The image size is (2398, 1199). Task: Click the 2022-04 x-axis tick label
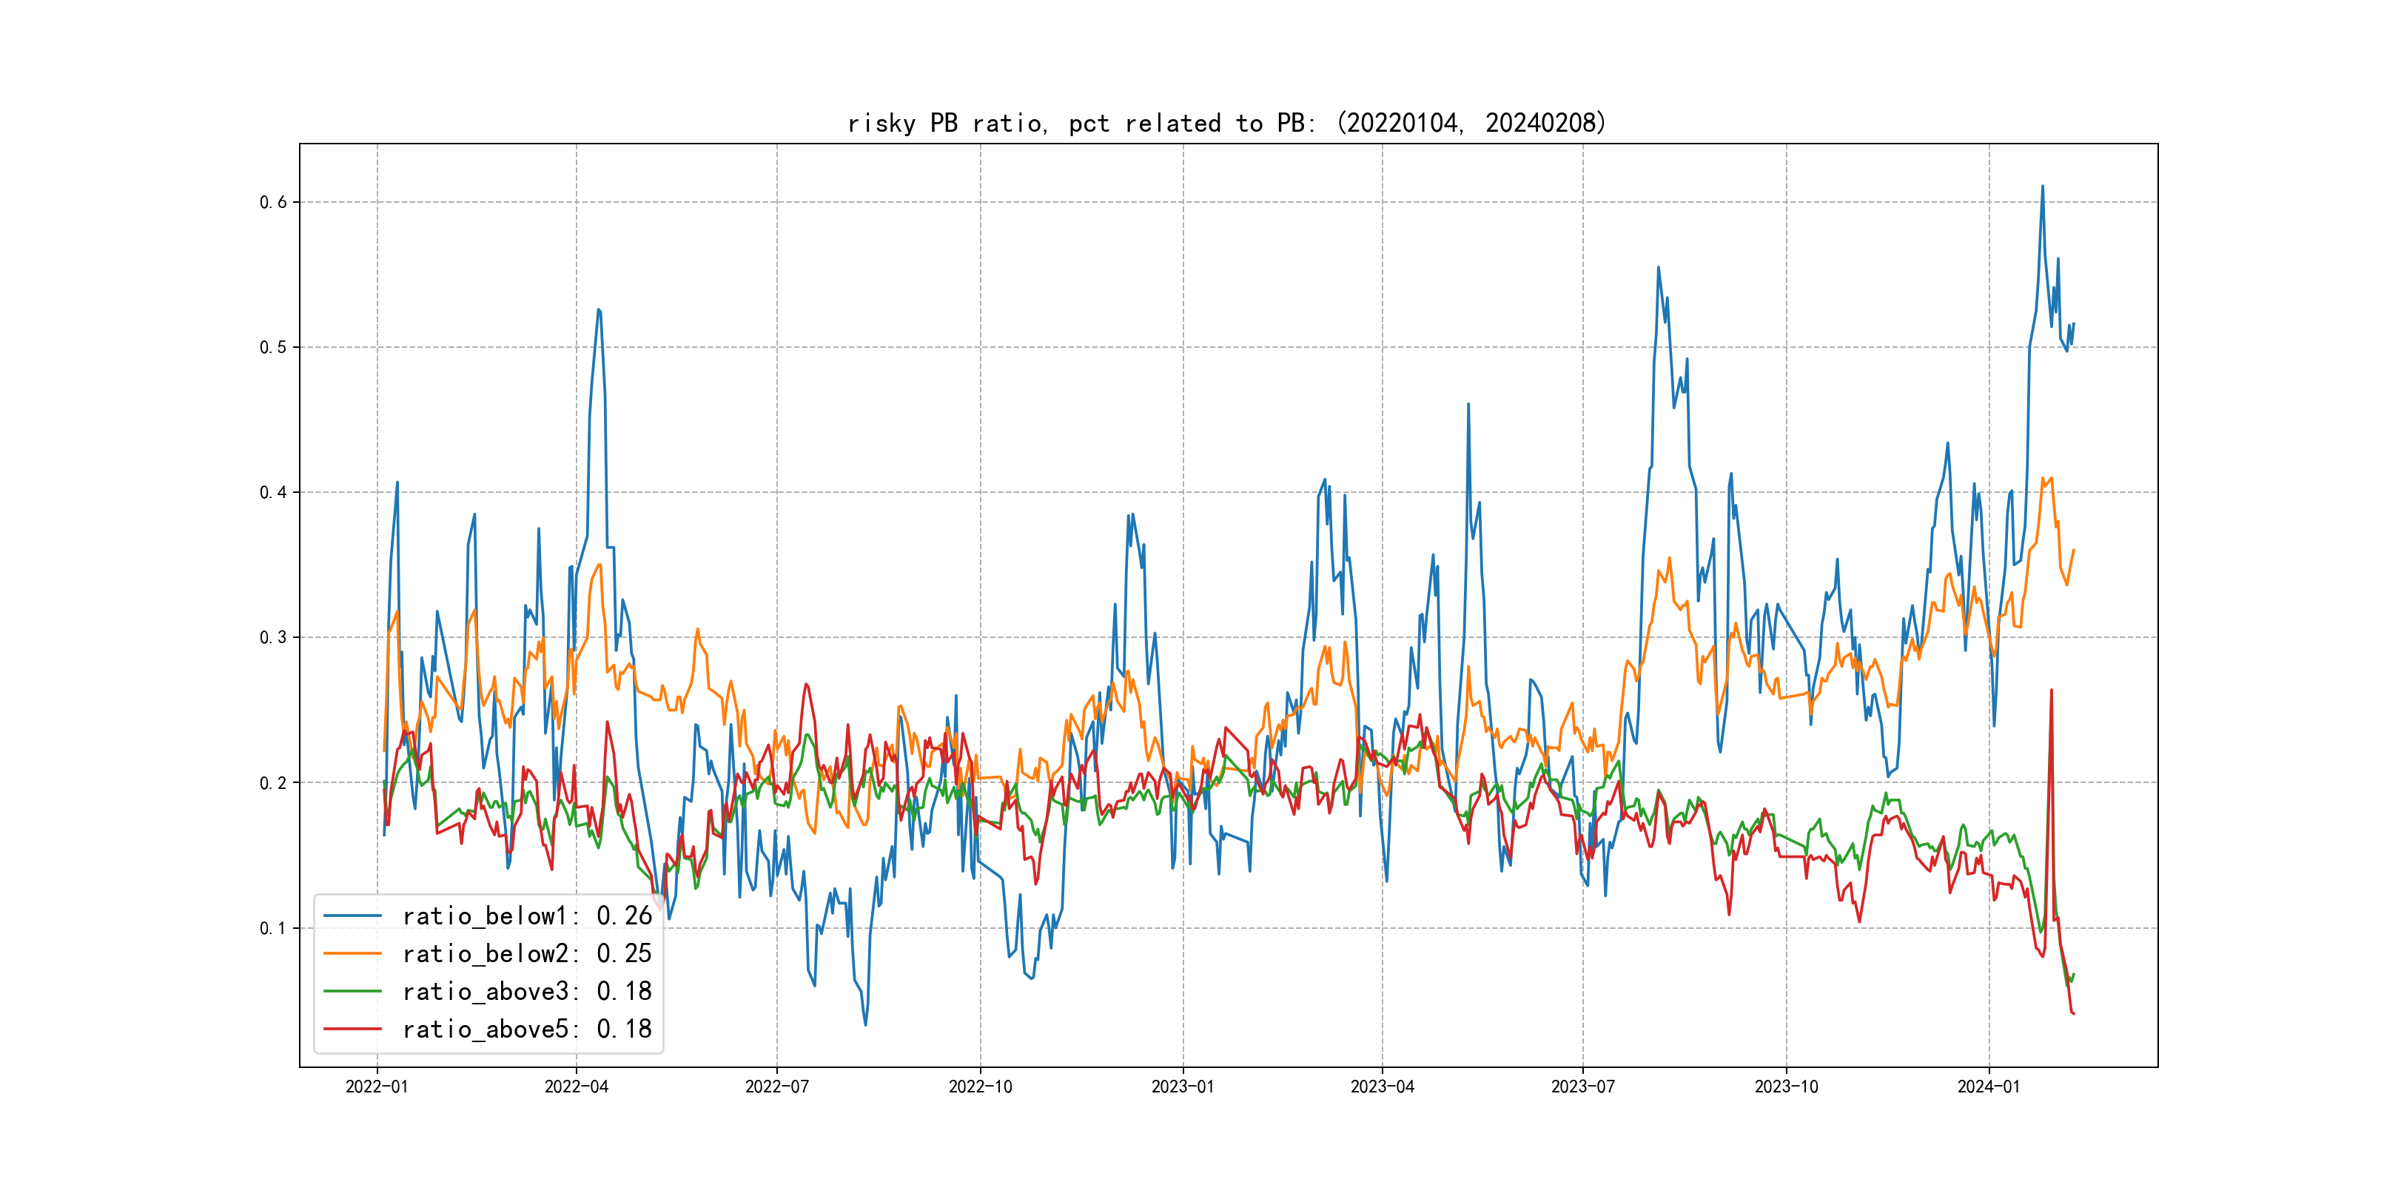577,1087
